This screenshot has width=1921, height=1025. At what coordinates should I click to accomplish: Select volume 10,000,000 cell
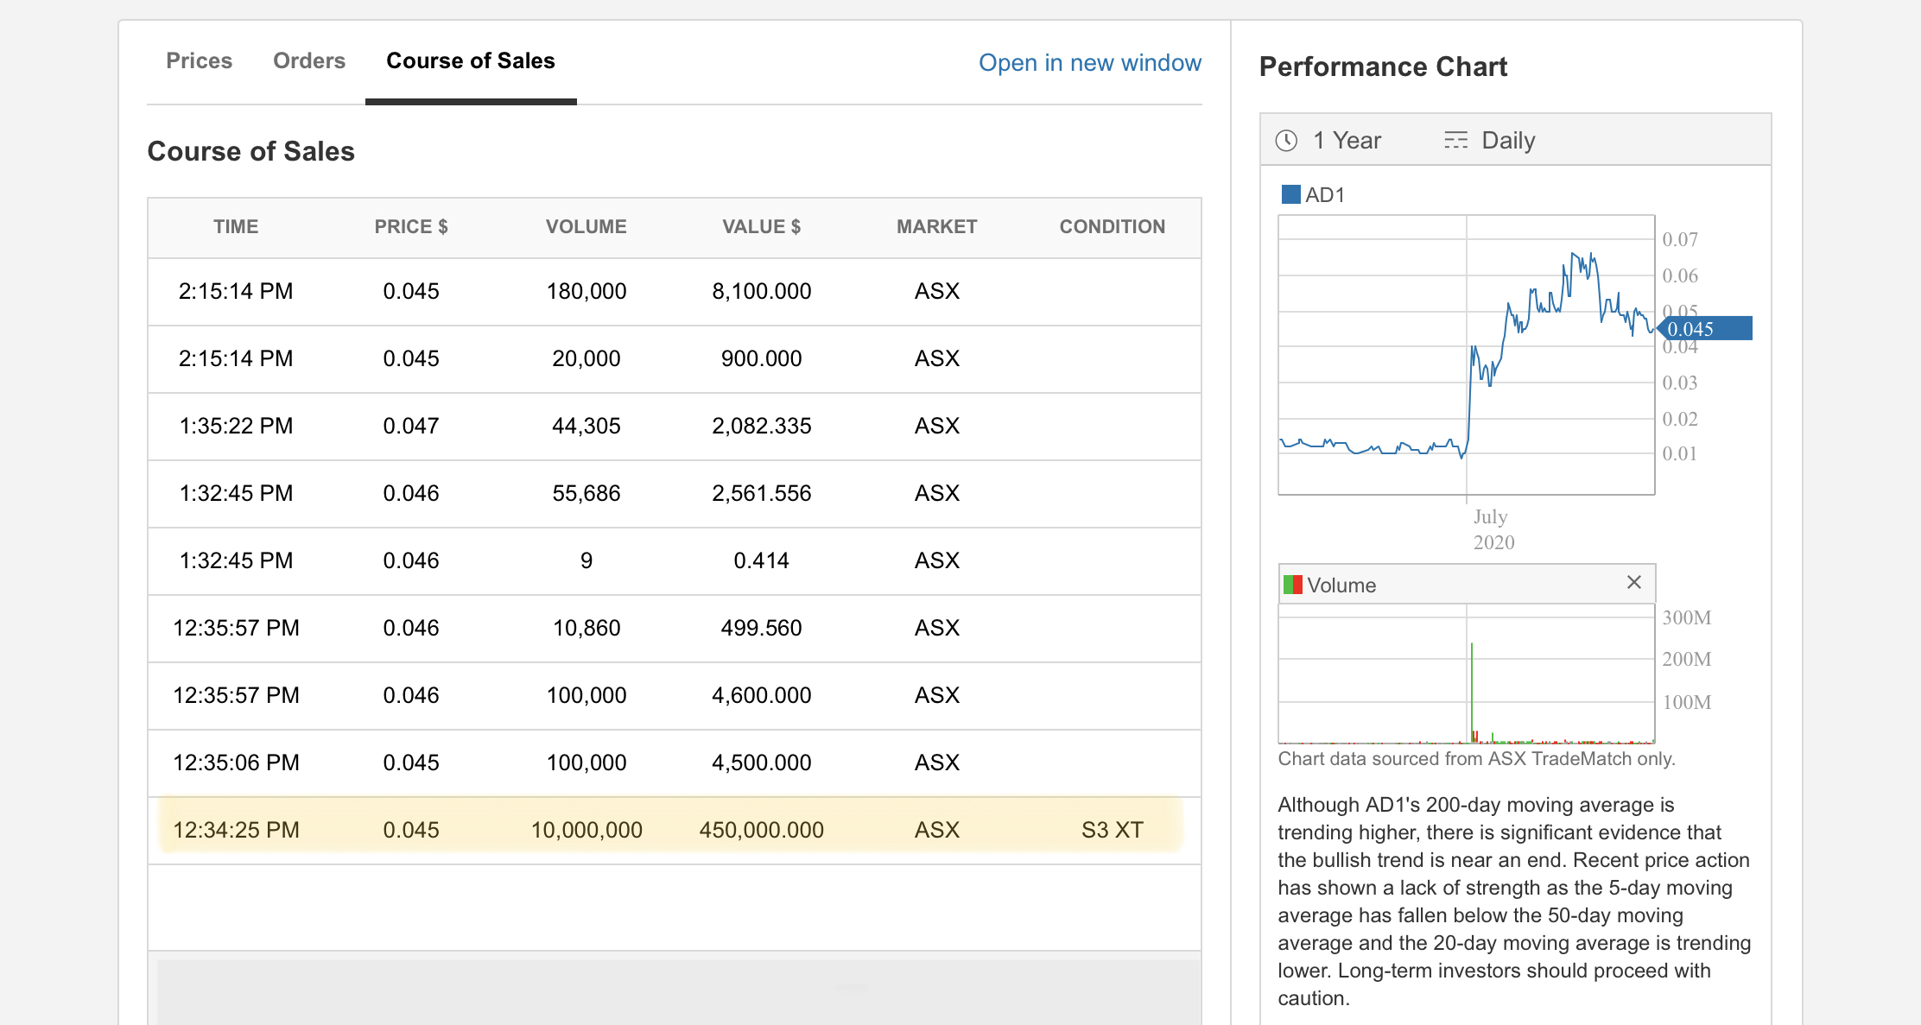click(586, 830)
